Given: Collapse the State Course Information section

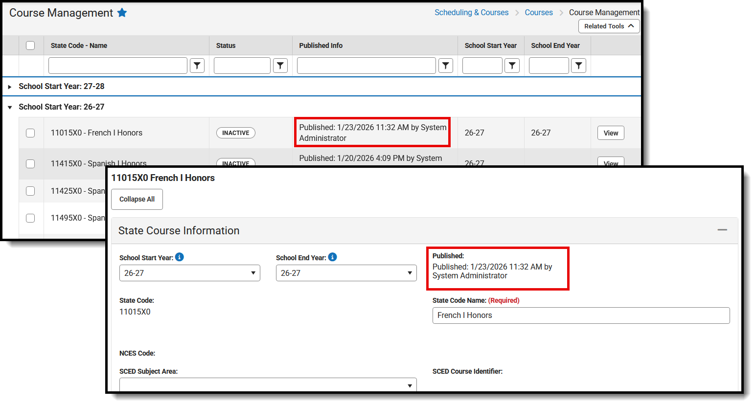Looking at the screenshot, I should click(x=723, y=229).
